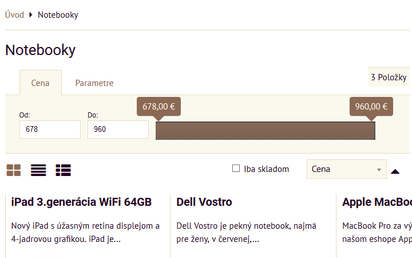This screenshot has height=258, width=412.
Task: Click the 960,00 € maximum slider handle
Action: (x=371, y=107)
